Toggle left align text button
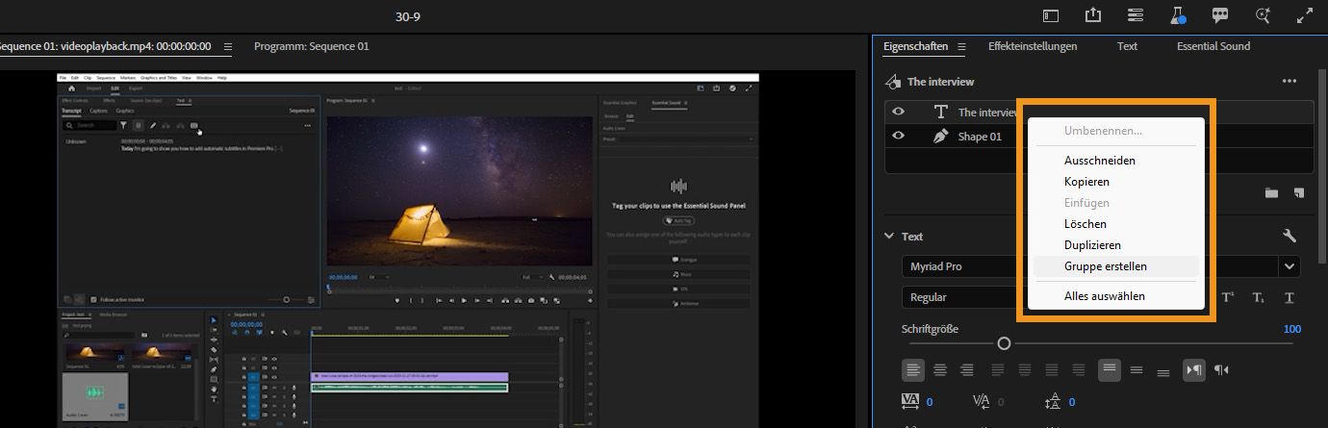Image resolution: width=1328 pixels, height=428 pixels. point(912,369)
